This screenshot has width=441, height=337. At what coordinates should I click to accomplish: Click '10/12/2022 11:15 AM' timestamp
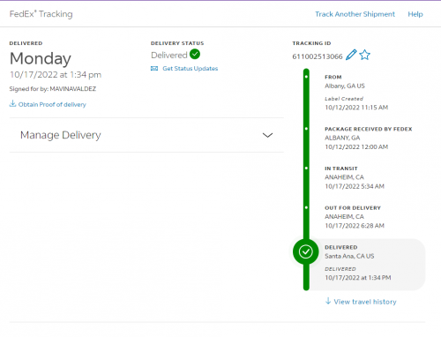(x=356, y=108)
